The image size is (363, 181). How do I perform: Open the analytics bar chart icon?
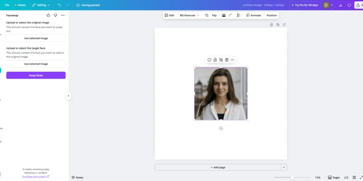[340, 5]
